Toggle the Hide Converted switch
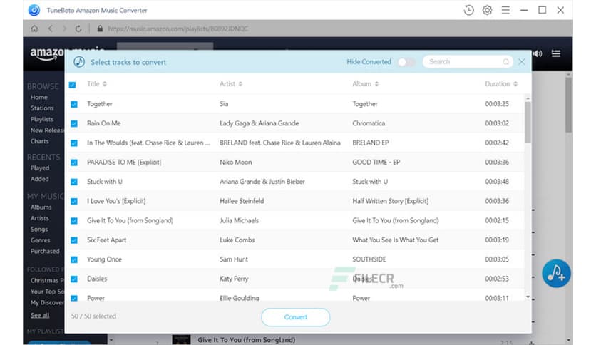The image size is (596, 345). [x=406, y=62]
